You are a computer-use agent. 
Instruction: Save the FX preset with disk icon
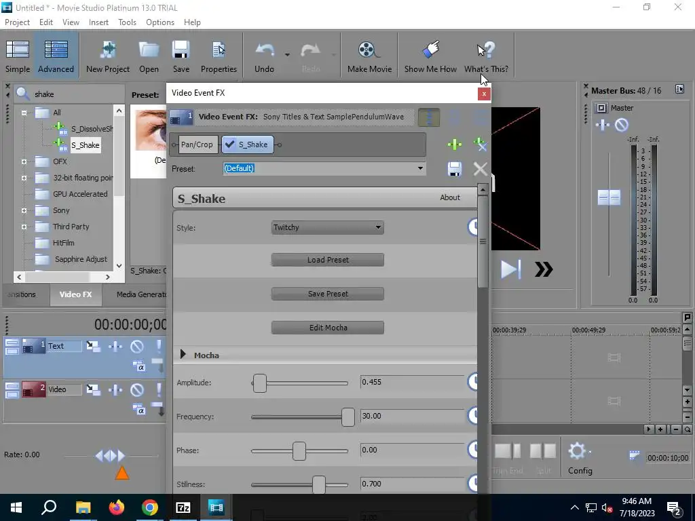tap(454, 169)
